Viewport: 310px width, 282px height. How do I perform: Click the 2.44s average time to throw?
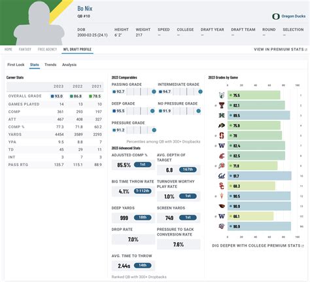coord(124,266)
